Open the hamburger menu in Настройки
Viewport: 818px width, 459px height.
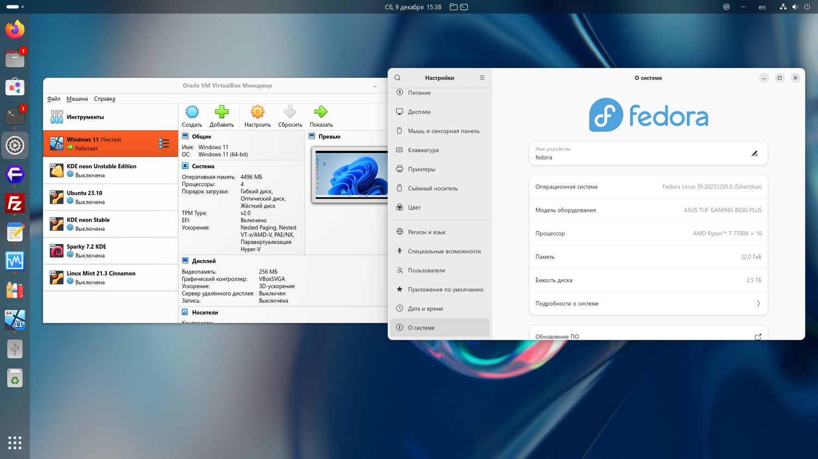coord(482,78)
